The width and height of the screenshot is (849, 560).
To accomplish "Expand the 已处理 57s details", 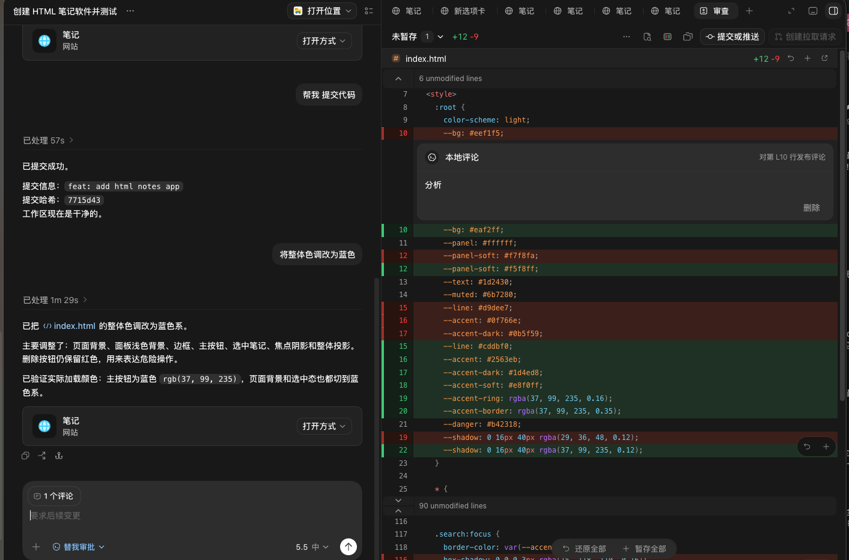I will pyautogui.click(x=48, y=140).
